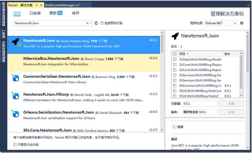Check the 02Core\Wchl.WMBlog.IRepos project box
The height and width of the screenshot is (153, 252).
click(175, 65)
